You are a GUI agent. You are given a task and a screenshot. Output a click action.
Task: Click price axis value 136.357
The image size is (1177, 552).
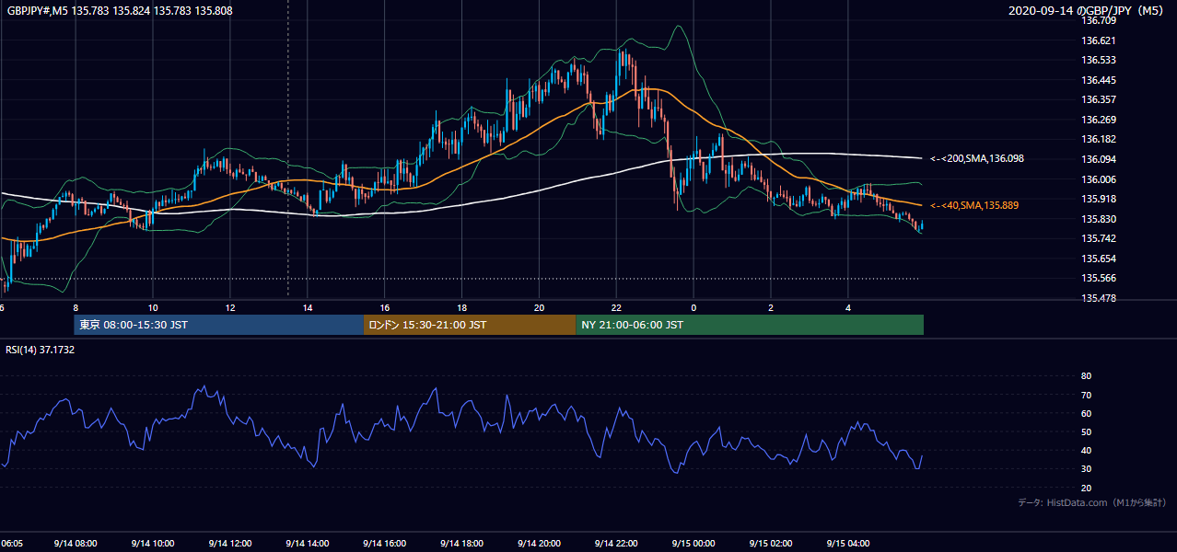pyautogui.click(x=1099, y=100)
